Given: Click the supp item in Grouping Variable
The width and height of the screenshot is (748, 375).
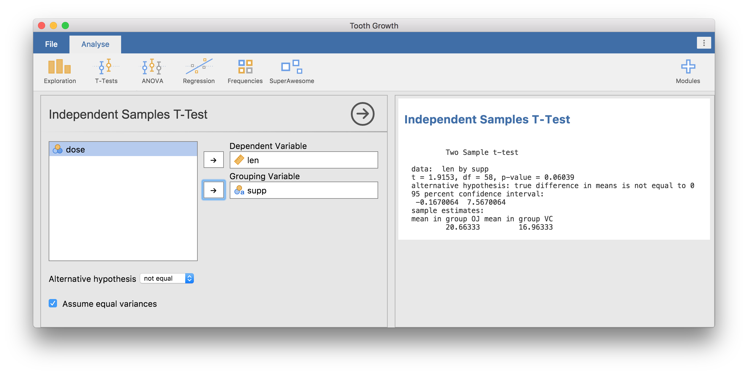Looking at the screenshot, I should tap(256, 190).
